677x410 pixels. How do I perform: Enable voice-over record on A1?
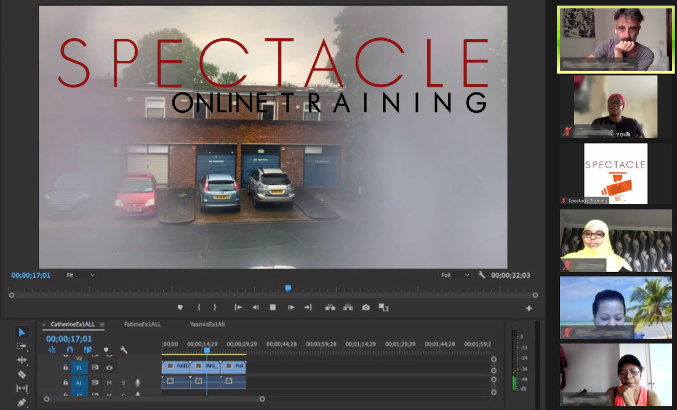pos(138,382)
